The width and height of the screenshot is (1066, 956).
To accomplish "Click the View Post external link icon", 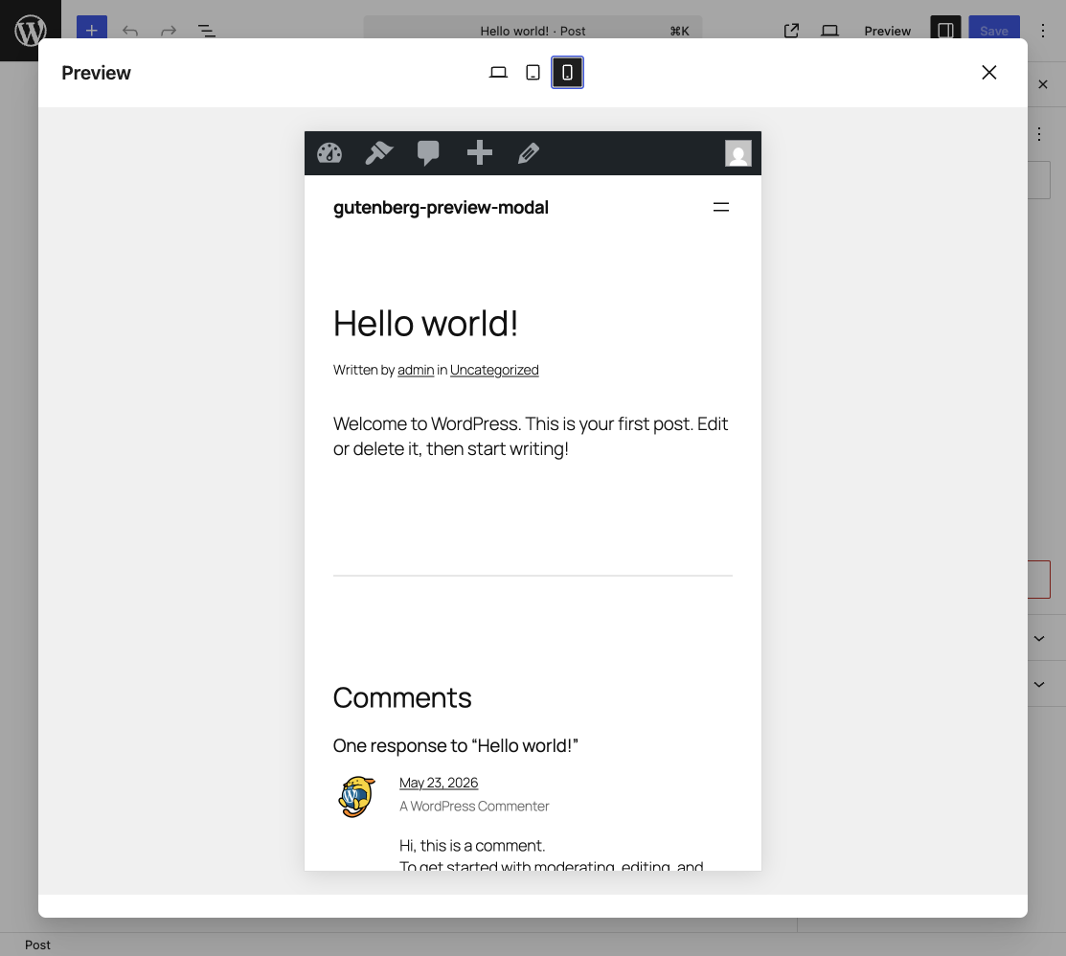I will pyautogui.click(x=791, y=31).
